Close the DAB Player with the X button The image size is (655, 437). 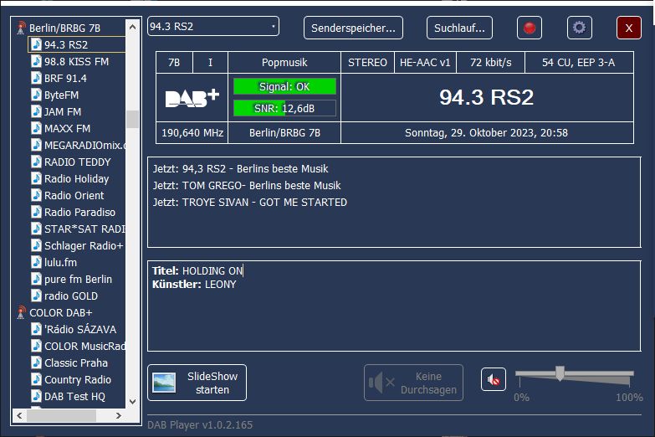(x=629, y=28)
